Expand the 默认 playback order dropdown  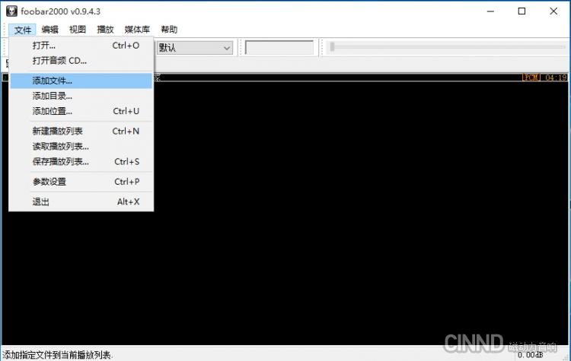(195, 48)
